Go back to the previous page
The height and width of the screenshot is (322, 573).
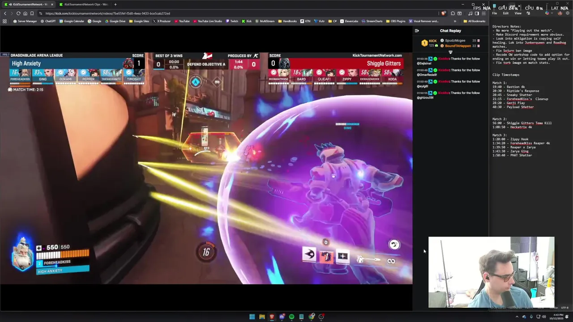(x=5, y=13)
